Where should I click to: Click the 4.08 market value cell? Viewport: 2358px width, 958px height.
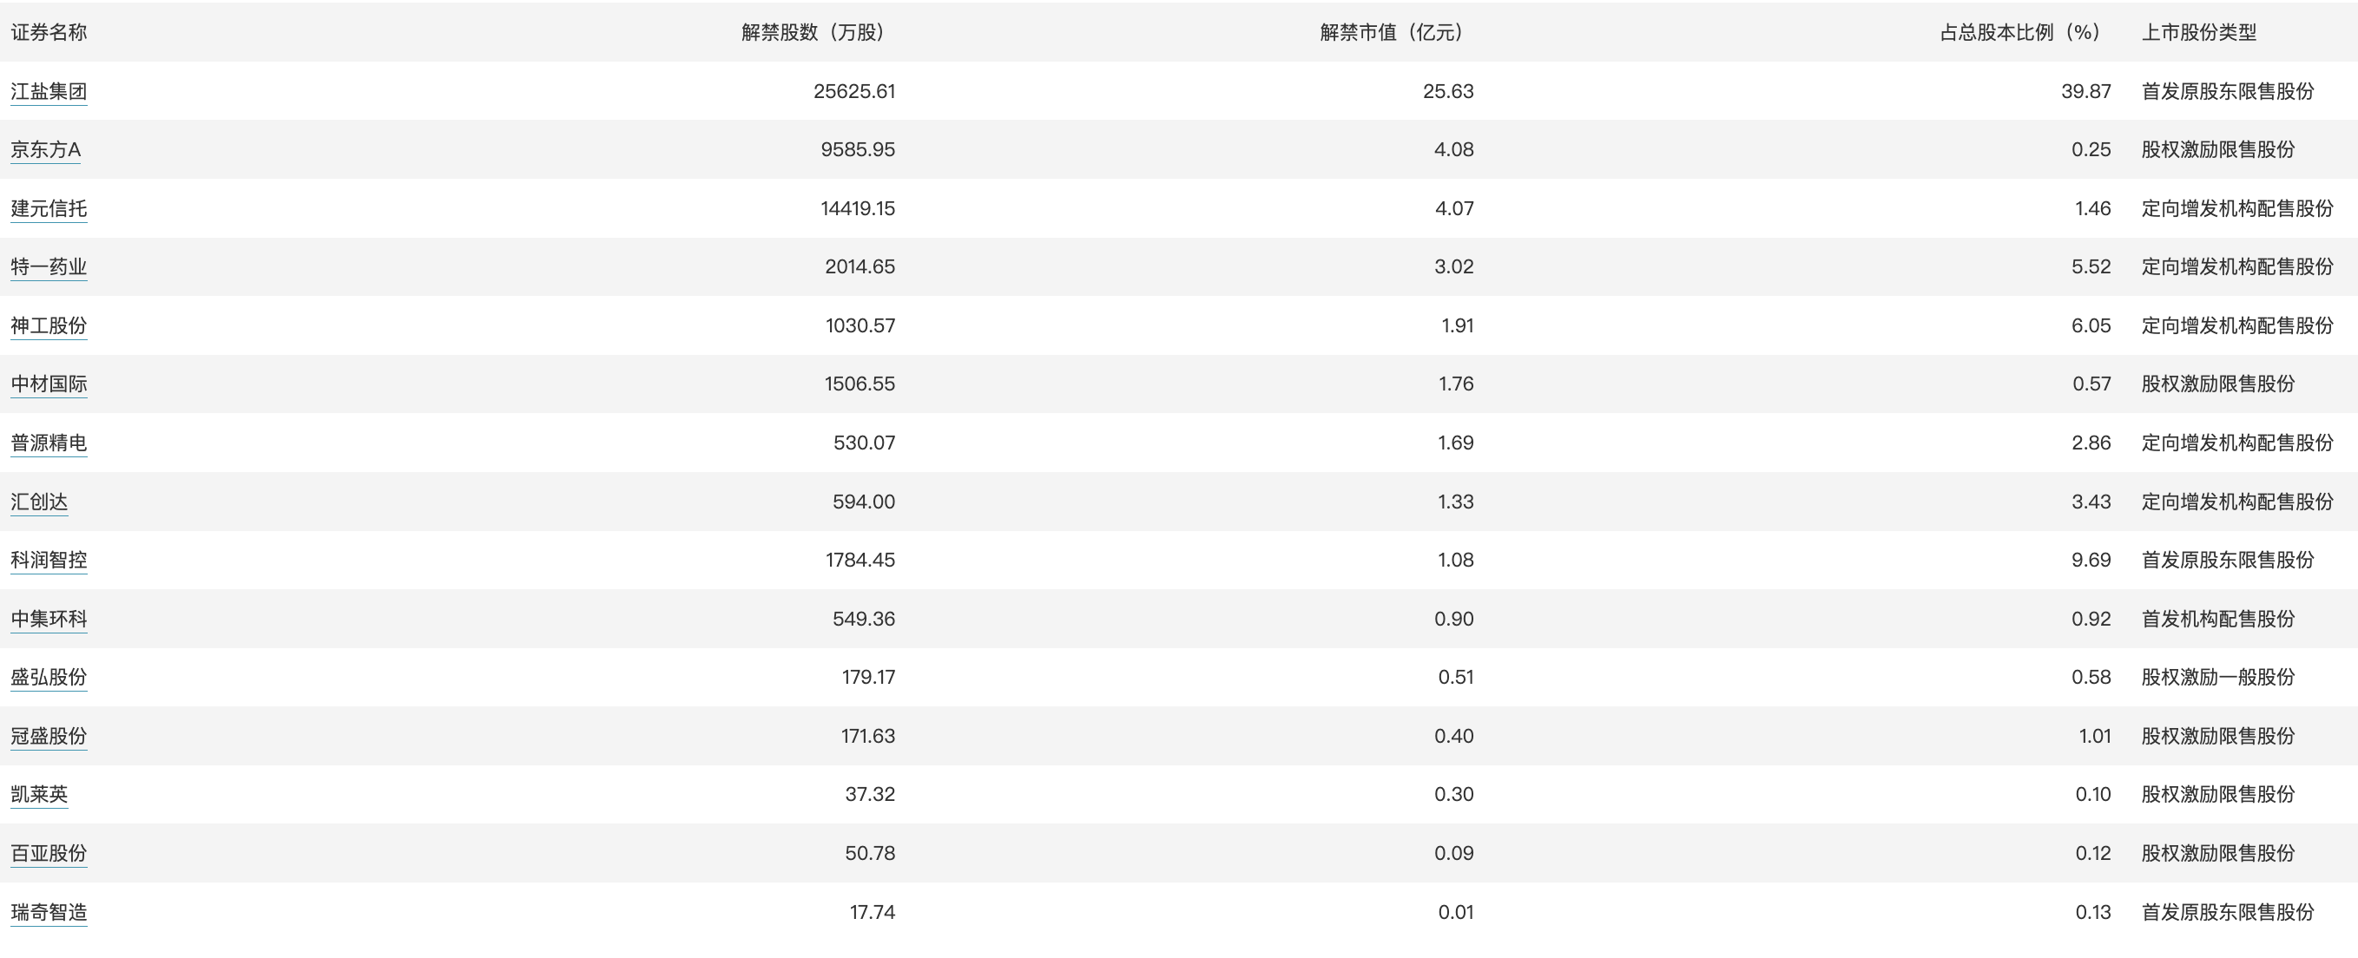pos(1453,150)
